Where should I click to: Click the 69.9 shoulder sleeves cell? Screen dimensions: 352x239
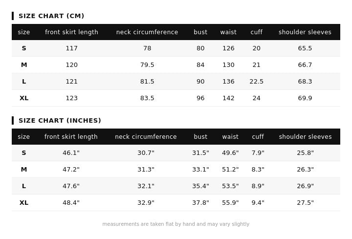(x=305, y=98)
